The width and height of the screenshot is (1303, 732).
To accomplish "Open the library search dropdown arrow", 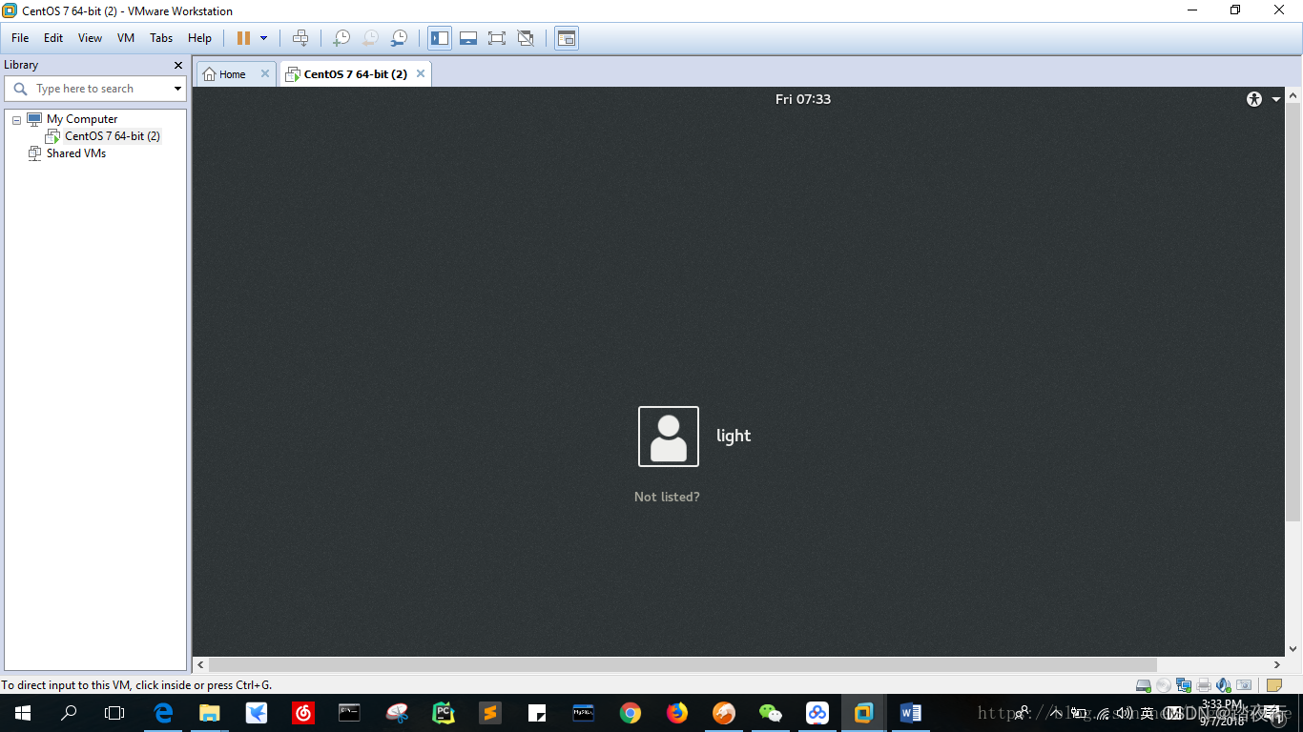I will pyautogui.click(x=177, y=89).
